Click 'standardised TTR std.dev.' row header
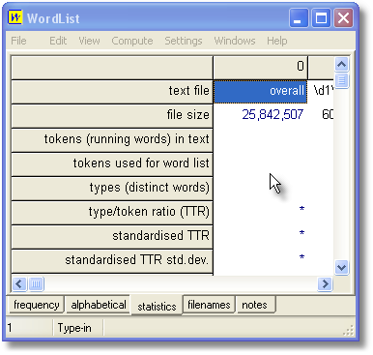373x355 pixels. tap(112, 261)
